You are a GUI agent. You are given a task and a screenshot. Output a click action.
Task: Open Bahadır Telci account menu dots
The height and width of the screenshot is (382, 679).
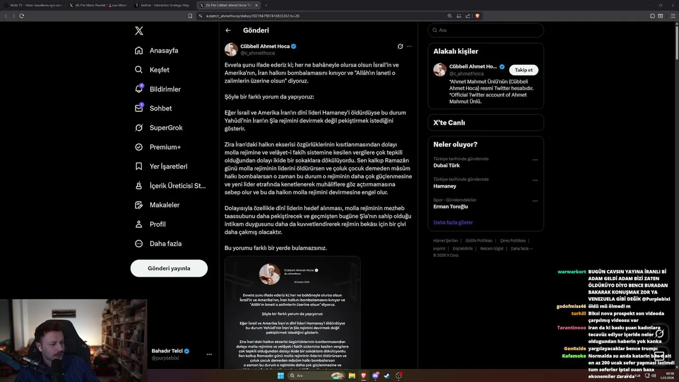(x=209, y=354)
